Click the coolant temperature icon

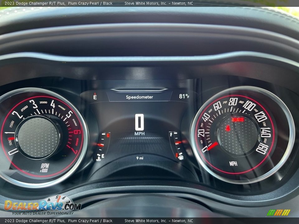[98, 158]
